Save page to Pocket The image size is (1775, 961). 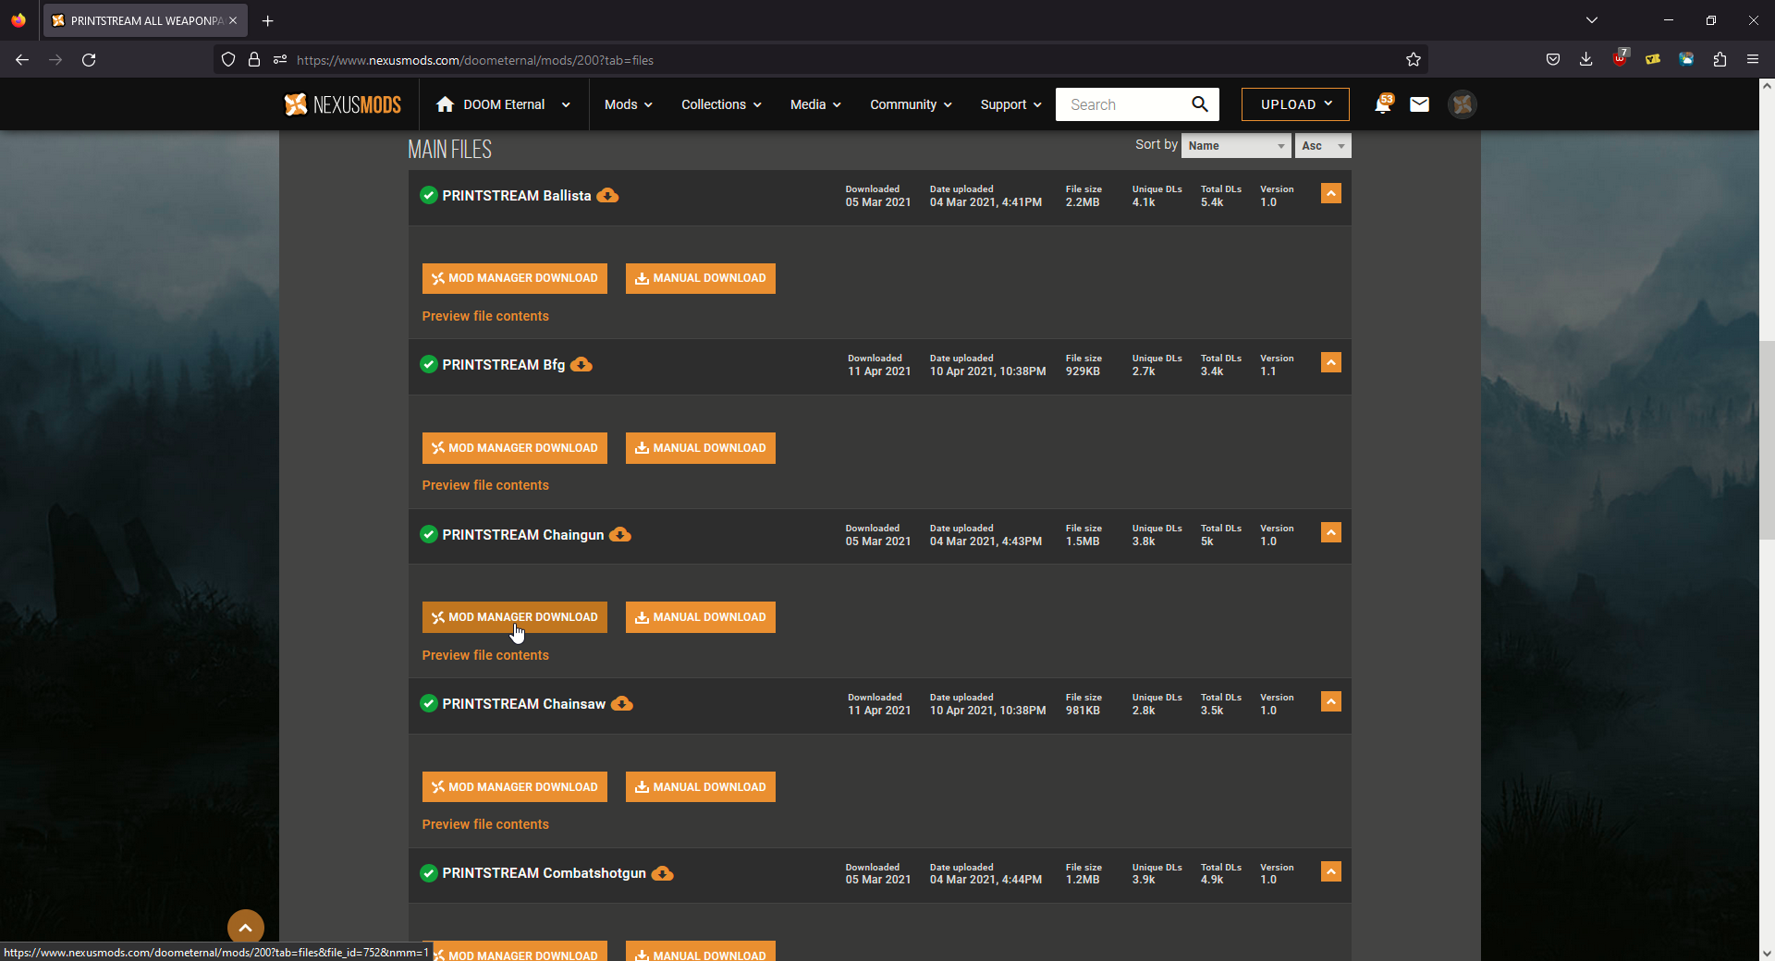point(1553,60)
